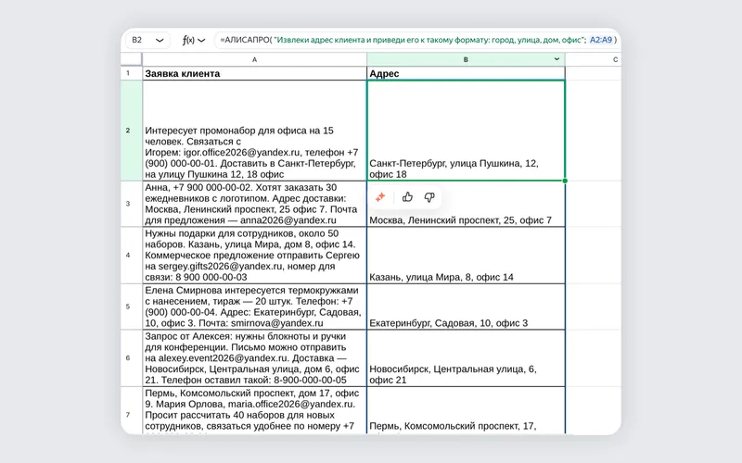This screenshot has width=742, height=463.
Task: Open column B header dropdown arrow
Action: tap(556, 59)
